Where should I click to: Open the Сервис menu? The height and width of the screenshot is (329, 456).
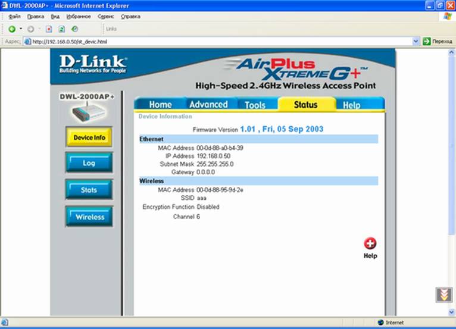click(x=105, y=17)
